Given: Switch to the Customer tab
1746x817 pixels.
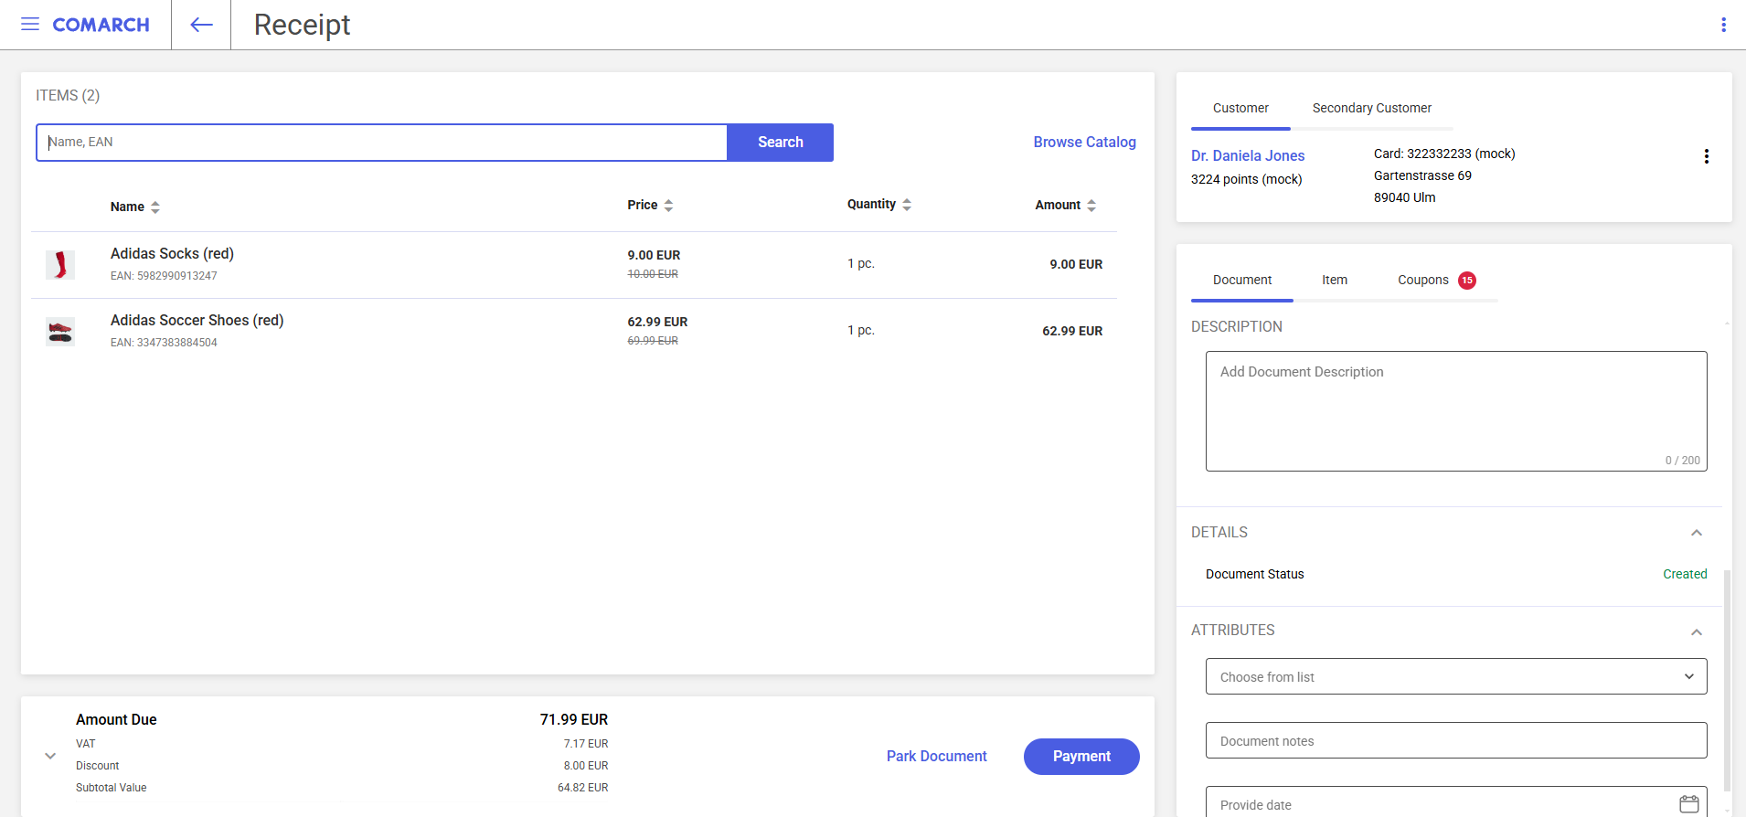Looking at the screenshot, I should 1240,108.
